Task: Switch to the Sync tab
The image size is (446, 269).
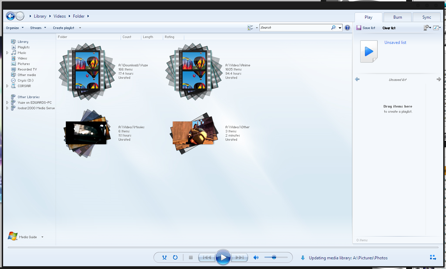Action: tap(427, 17)
